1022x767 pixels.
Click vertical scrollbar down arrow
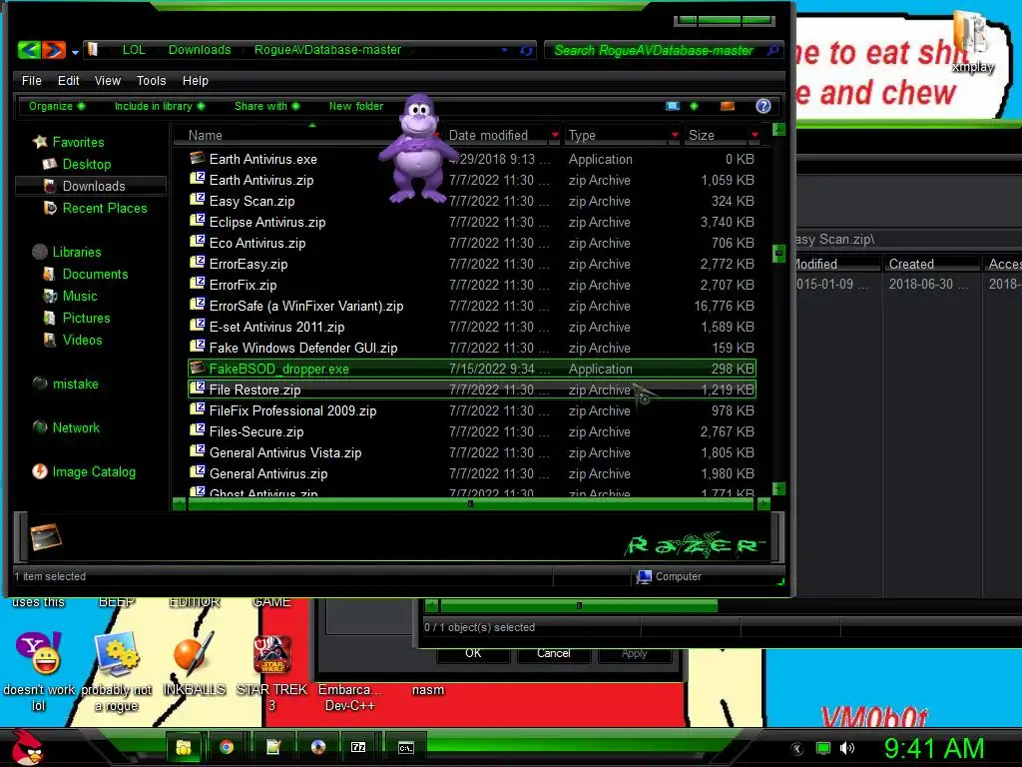tap(778, 488)
